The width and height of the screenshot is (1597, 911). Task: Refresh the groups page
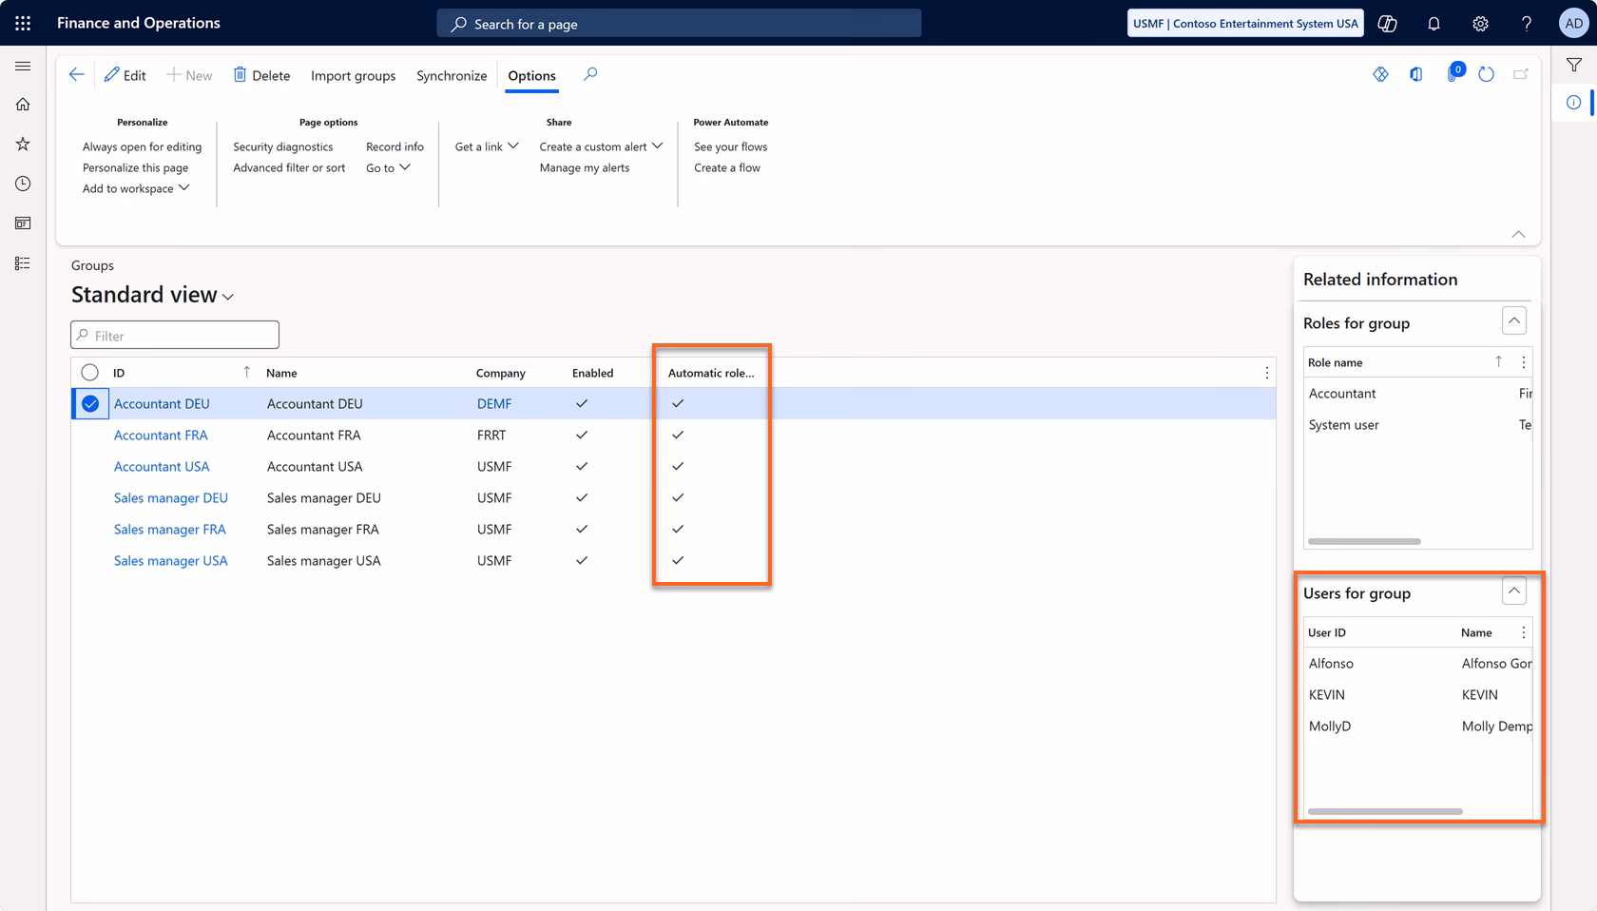[x=1486, y=72]
